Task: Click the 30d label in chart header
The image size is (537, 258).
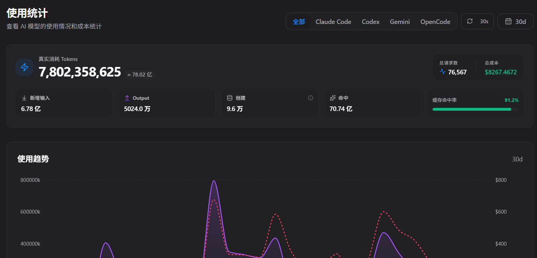Action: 517,159
